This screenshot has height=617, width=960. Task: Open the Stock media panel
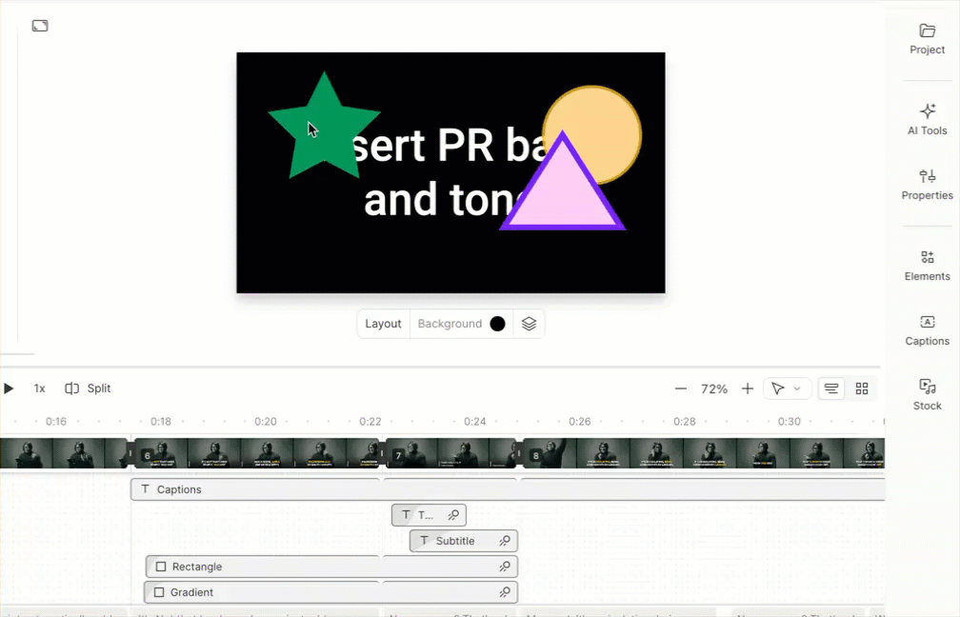pyautogui.click(x=927, y=394)
